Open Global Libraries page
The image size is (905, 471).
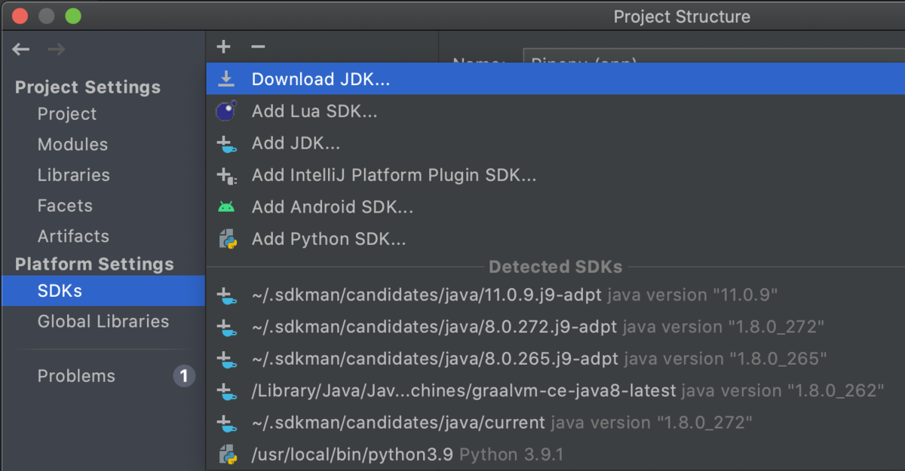coord(103,321)
